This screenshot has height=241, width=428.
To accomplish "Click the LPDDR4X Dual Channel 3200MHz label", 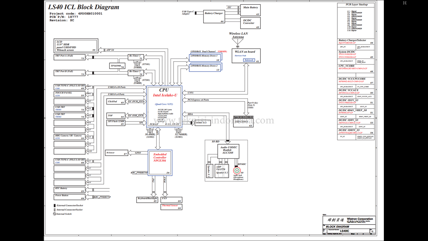I will click(209, 52).
